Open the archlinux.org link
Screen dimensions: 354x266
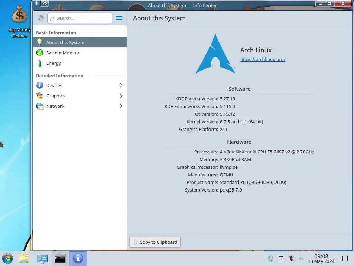pos(263,59)
